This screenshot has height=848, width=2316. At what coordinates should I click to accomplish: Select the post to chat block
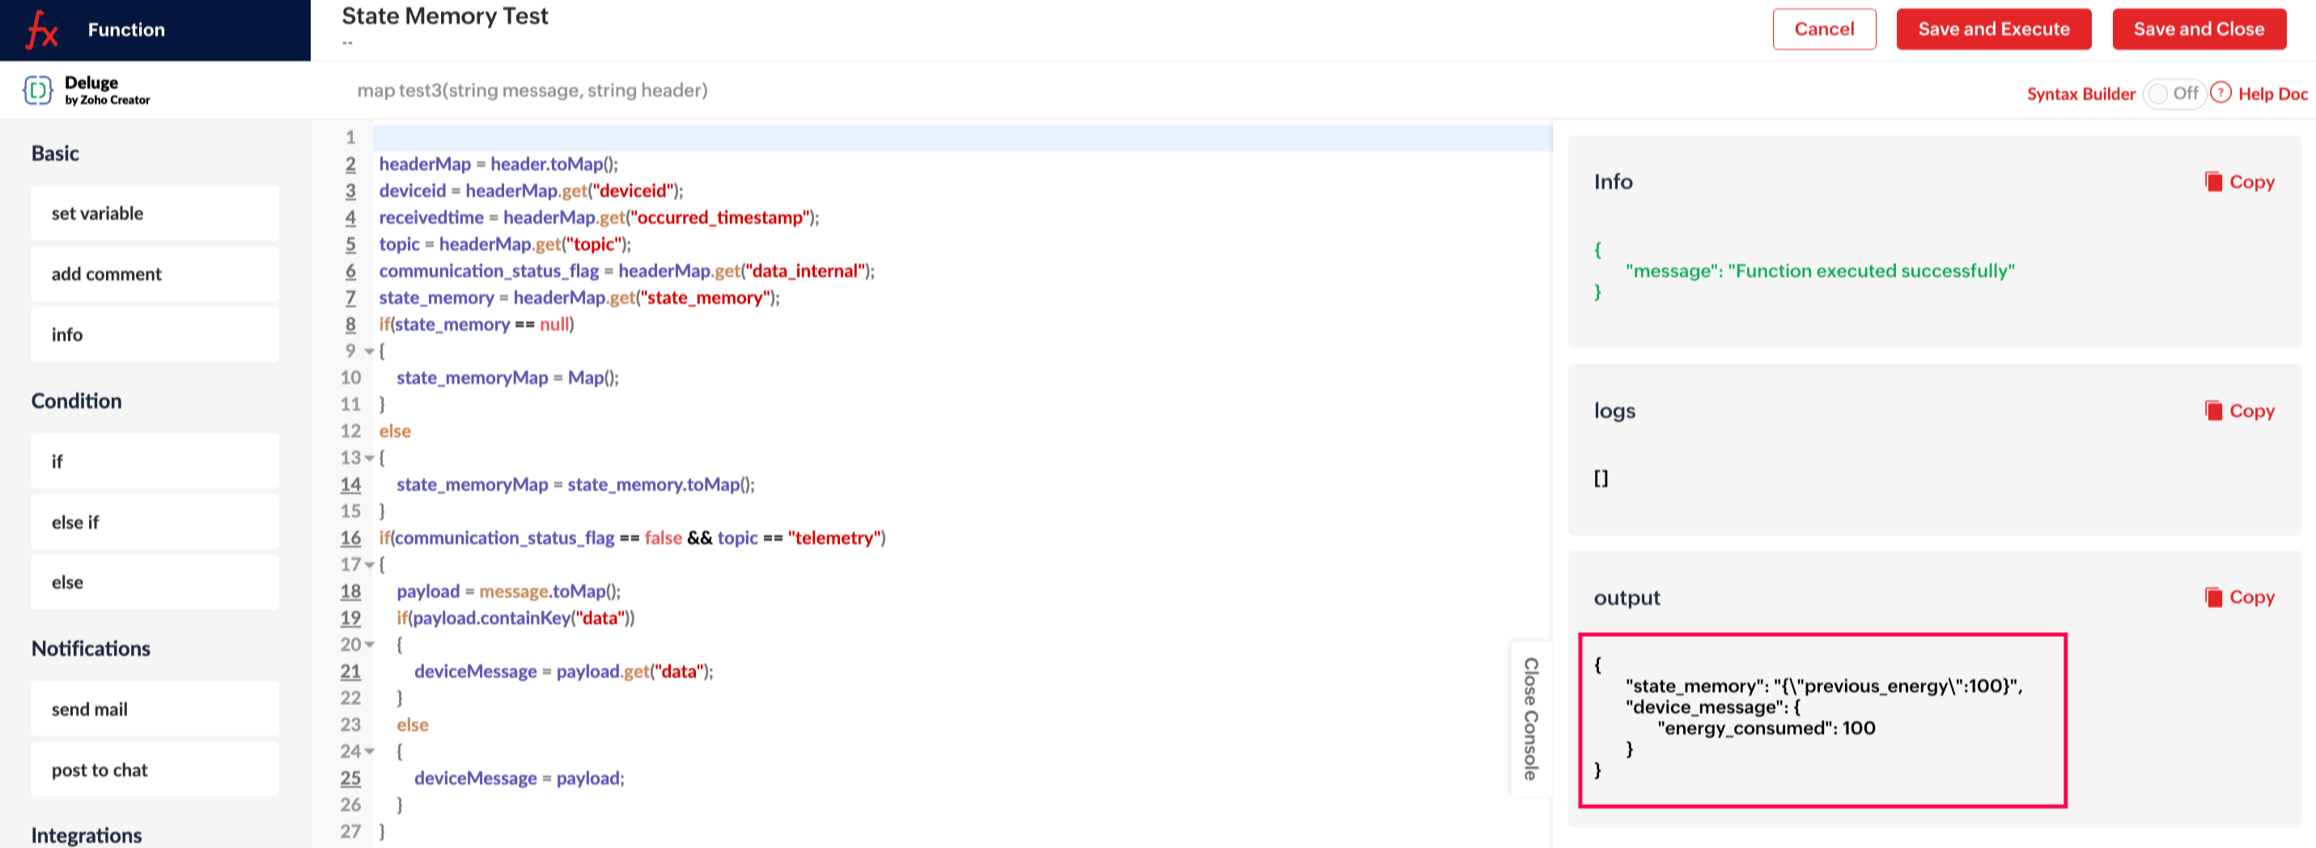point(155,770)
